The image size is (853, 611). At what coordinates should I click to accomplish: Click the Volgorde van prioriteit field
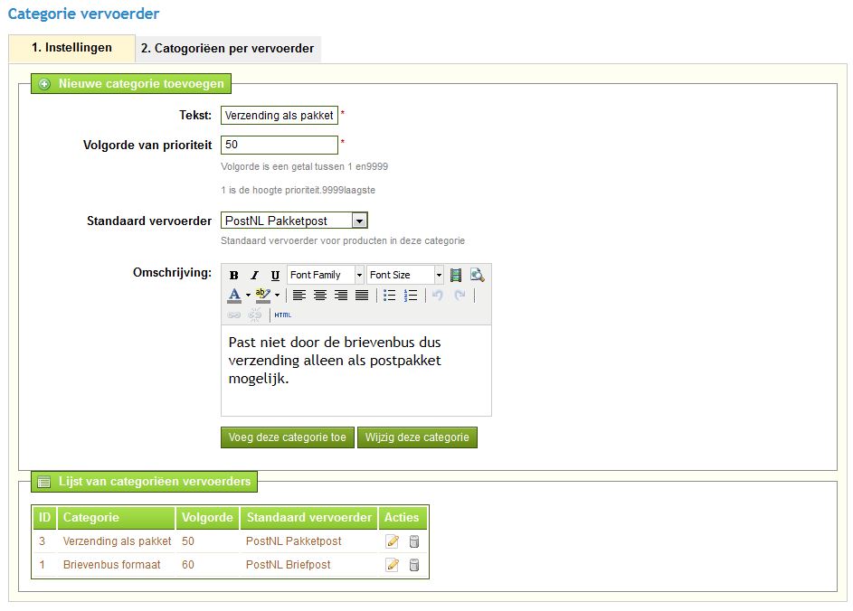[280, 145]
